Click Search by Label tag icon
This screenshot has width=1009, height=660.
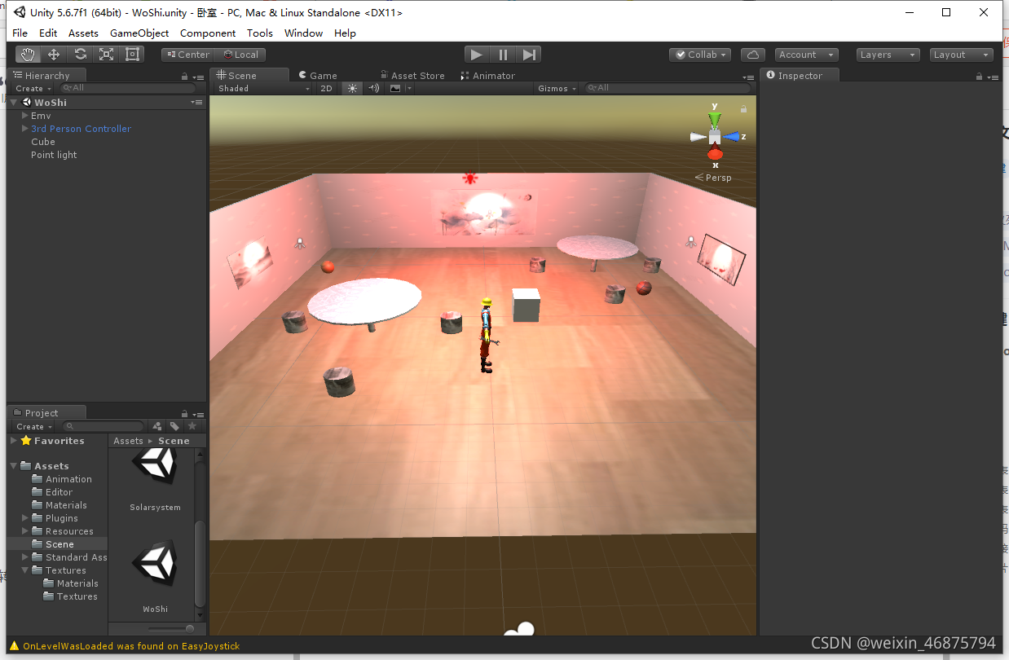174,426
